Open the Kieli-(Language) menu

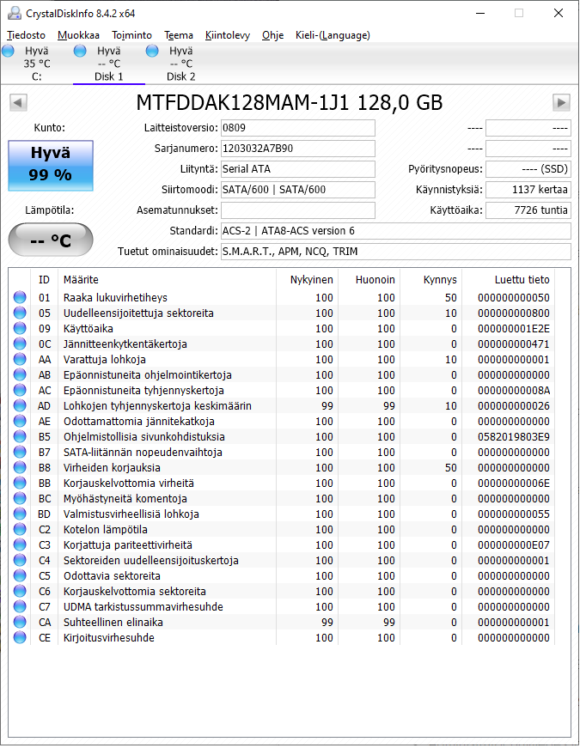click(333, 35)
